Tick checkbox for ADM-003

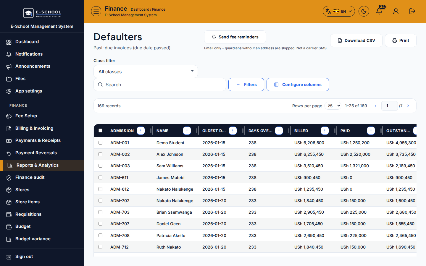[x=101, y=166]
